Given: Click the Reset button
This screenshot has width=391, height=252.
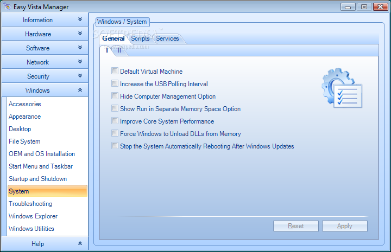Looking at the screenshot, I should coord(296,226).
